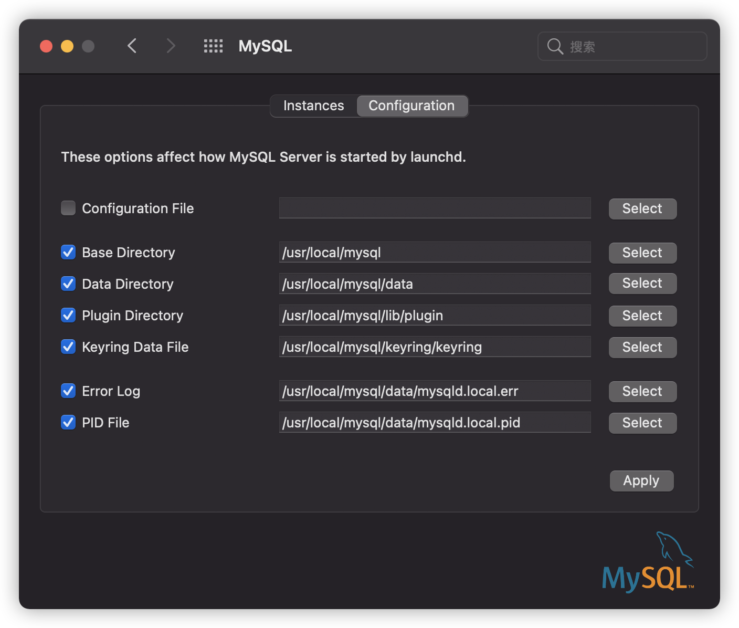
Task: Edit the /usr/local/mysql base directory field
Action: [435, 252]
